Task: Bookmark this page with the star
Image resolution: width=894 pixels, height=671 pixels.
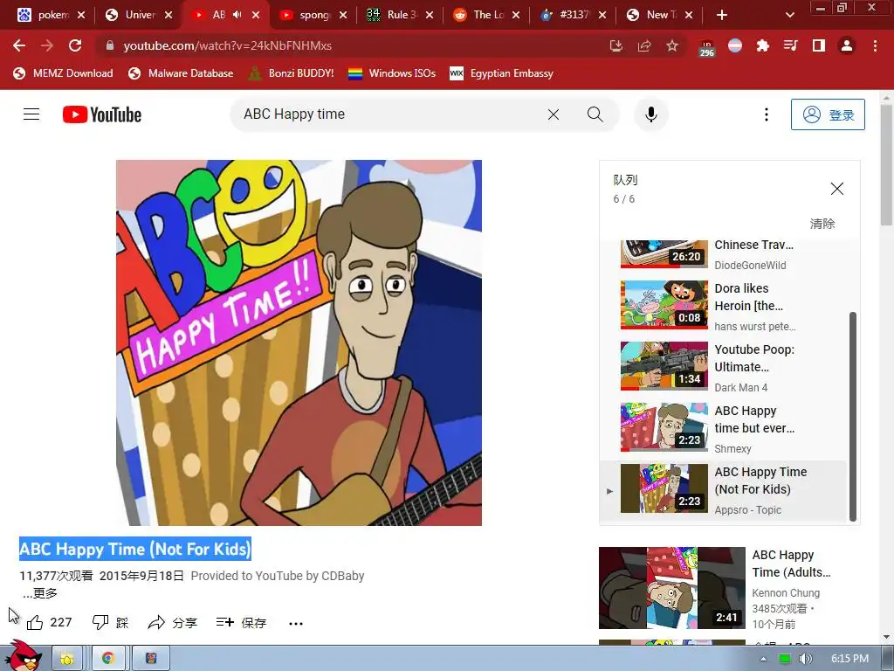Action: click(672, 45)
